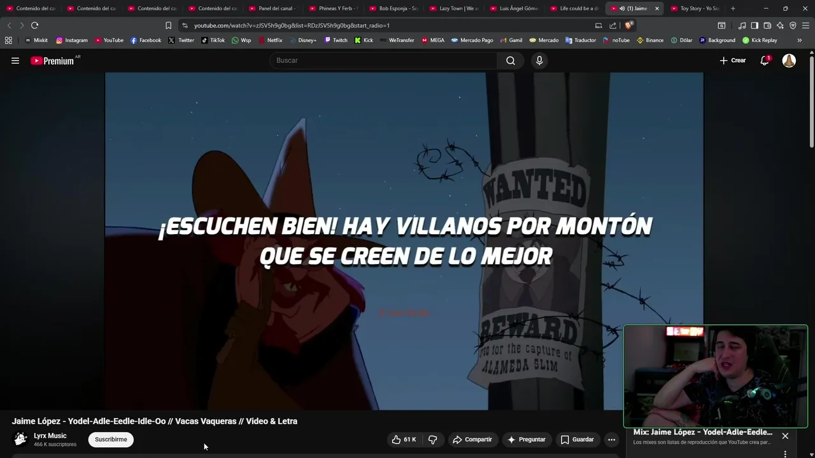Open Brave playlist music note icon
This screenshot has height=458, width=815.
pyautogui.click(x=742, y=25)
